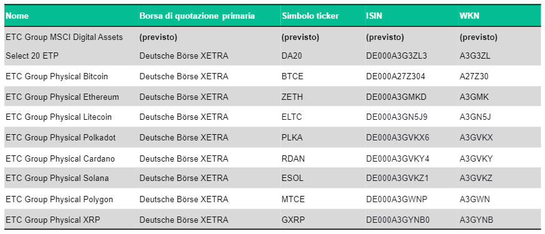
Task: Click ETC Group Physical Ethereum row name
Action: tap(62, 97)
